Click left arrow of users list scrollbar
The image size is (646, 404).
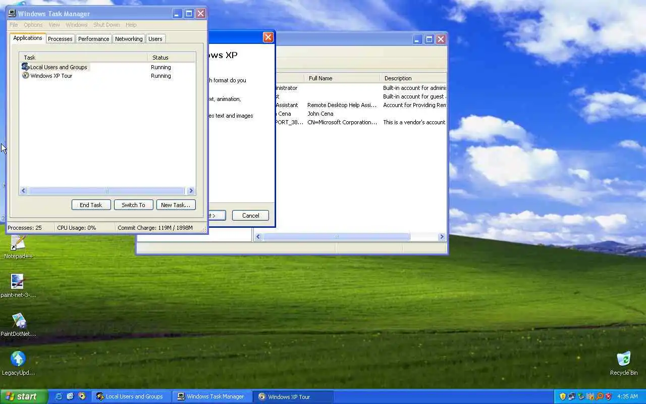click(258, 237)
